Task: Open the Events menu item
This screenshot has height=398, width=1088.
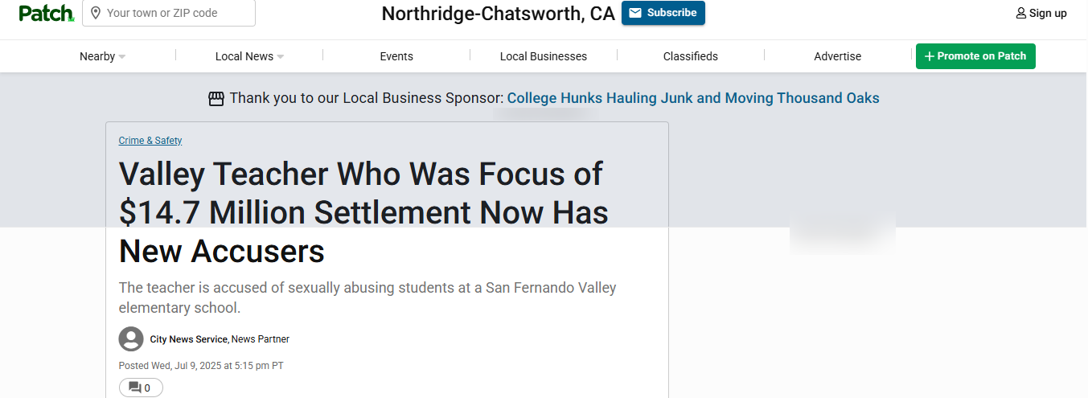Action: 396,56
